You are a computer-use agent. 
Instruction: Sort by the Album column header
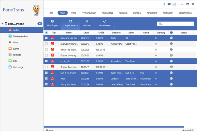(131, 33)
